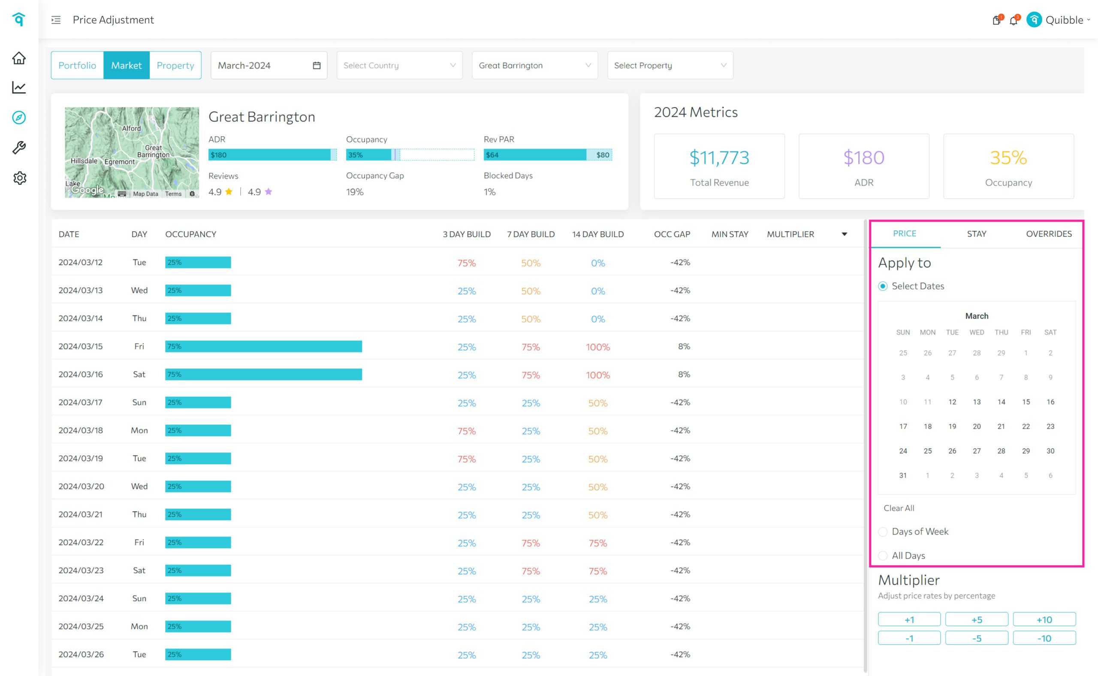Expand the table column options arrow
The width and height of the screenshot is (1098, 676).
pyautogui.click(x=845, y=234)
